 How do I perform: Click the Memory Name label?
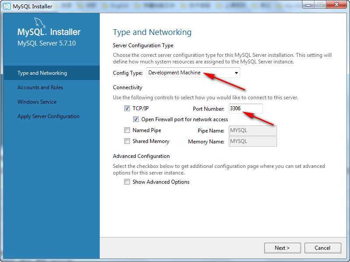pyautogui.click(x=206, y=141)
